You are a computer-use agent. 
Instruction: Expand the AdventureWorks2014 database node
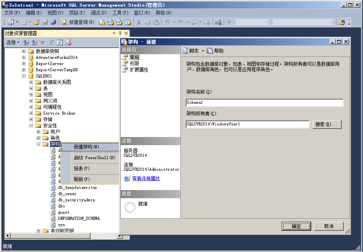(24, 57)
